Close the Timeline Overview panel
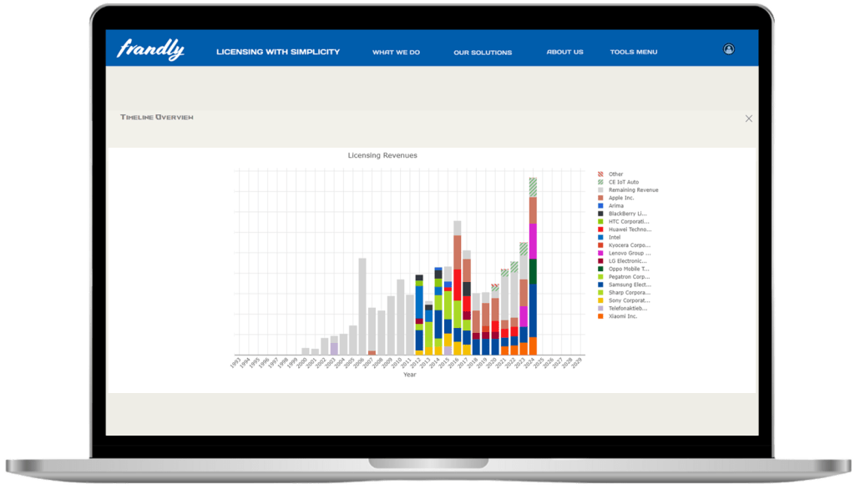 pos(749,118)
